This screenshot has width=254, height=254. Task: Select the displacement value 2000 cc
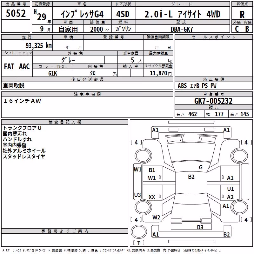tap(100, 29)
